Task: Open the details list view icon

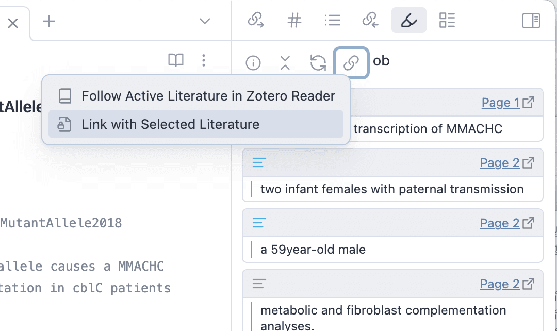Action: [447, 20]
